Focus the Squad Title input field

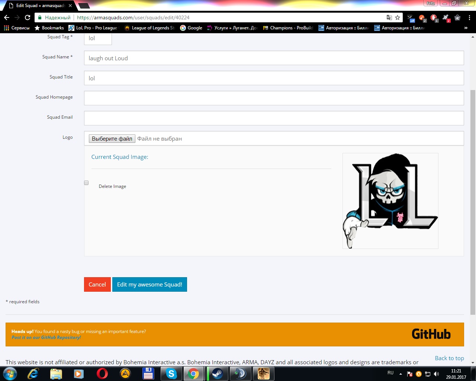pyautogui.click(x=274, y=78)
